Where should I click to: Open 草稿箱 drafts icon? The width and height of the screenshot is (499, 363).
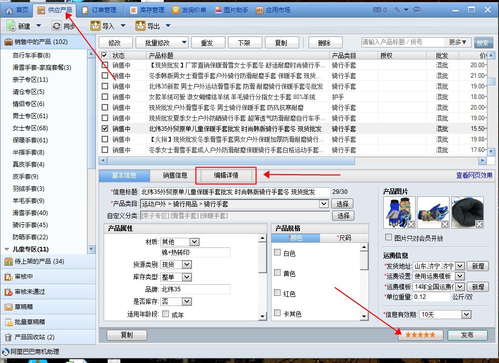click(x=8, y=307)
